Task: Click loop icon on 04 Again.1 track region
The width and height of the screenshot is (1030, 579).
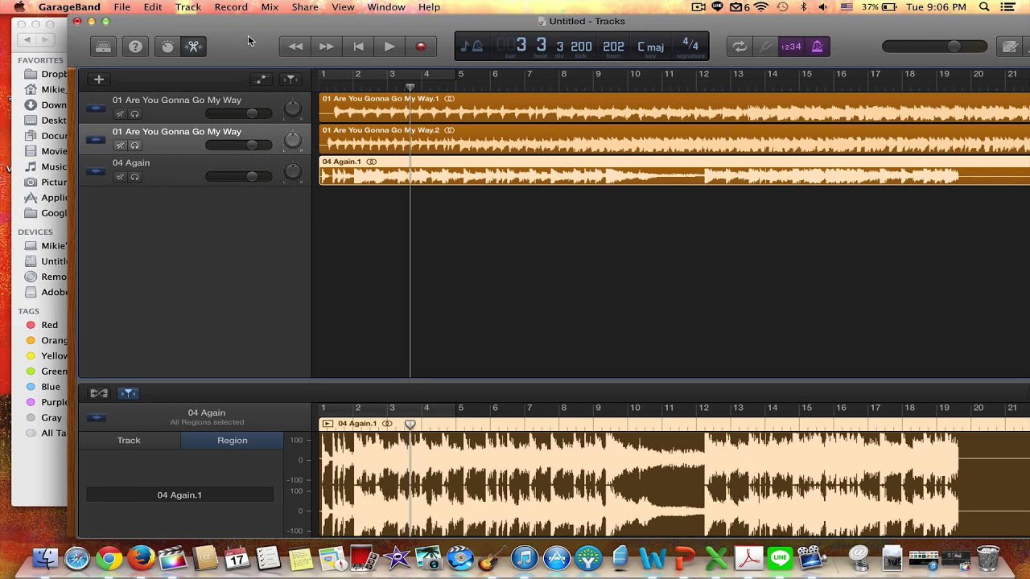Action: click(371, 162)
